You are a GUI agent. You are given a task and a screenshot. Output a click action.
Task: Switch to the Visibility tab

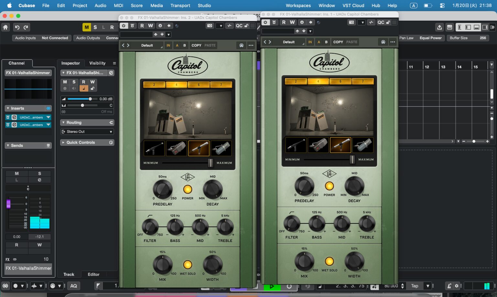97,63
